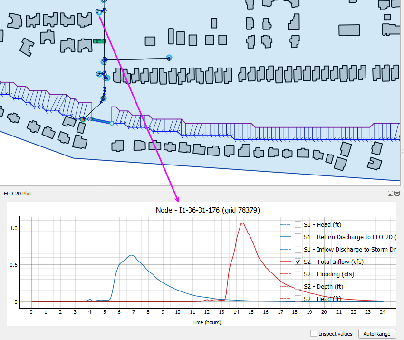The height and width of the screenshot is (340, 404).
Task: Click inlet node at top of magenta arrow
Action: tap(99, 11)
